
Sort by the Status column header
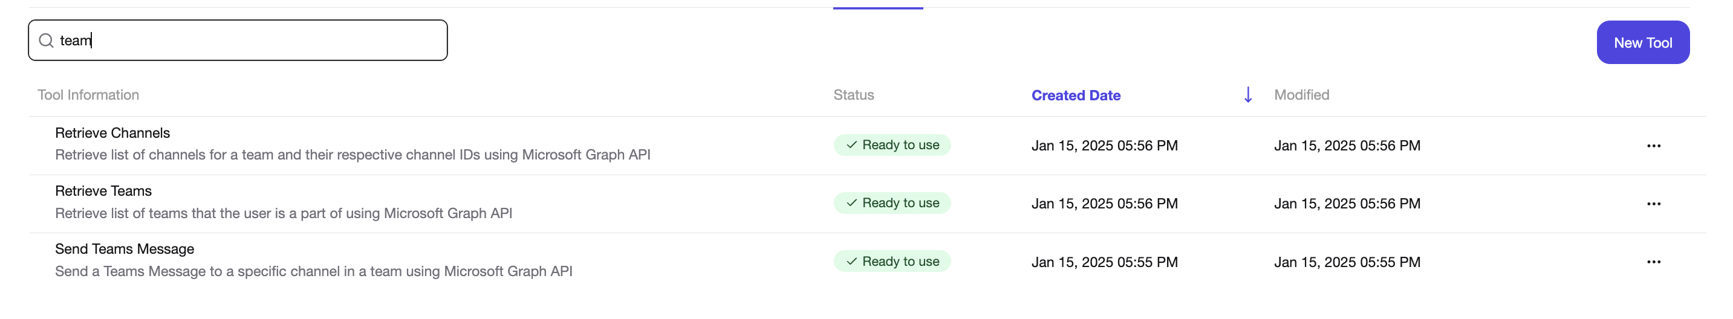(853, 95)
